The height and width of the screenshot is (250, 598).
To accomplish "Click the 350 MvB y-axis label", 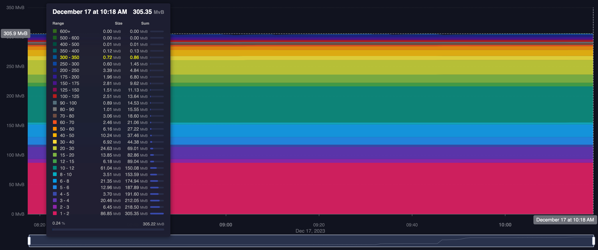I will (15, 7).
